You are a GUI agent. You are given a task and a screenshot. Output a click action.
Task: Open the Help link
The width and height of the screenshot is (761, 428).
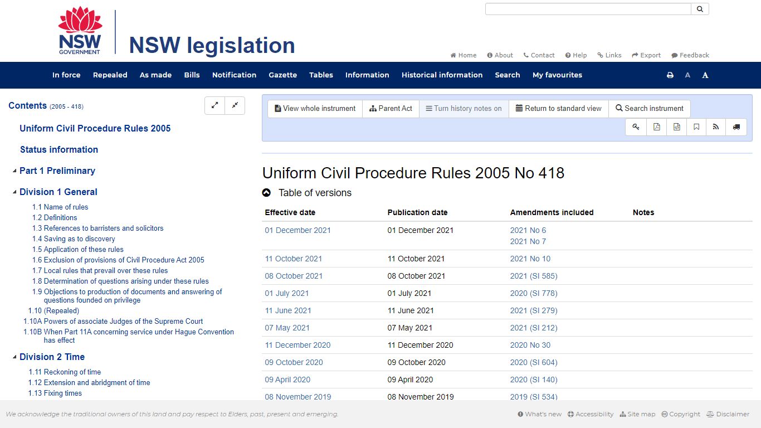coord(576,55)
